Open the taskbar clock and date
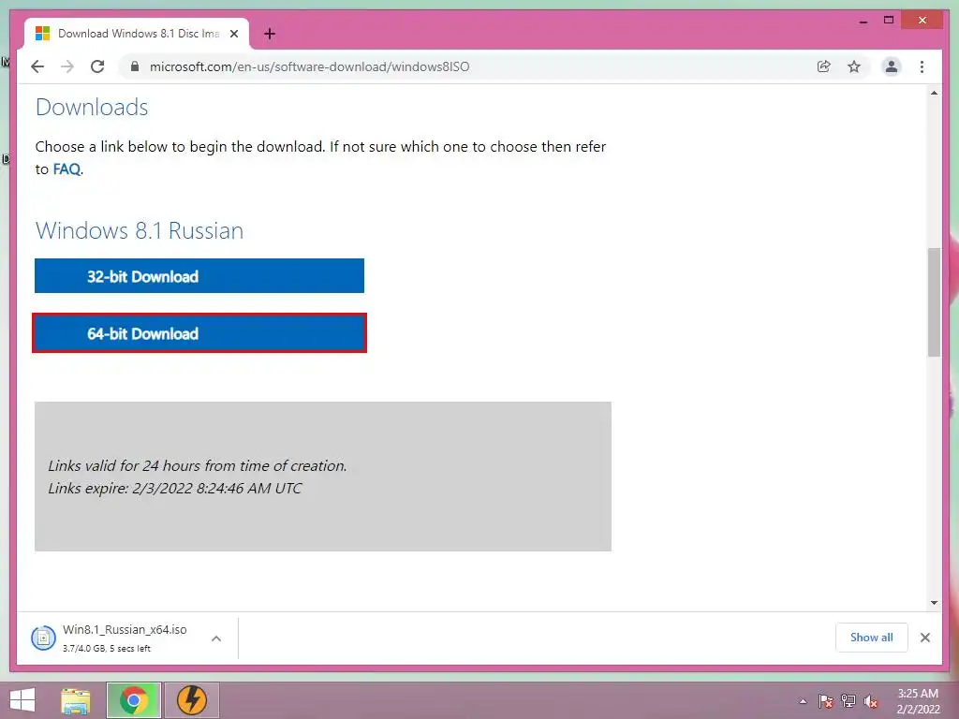Image resolution: width=959 pixels, height=719 pixels. coord(918,701)
